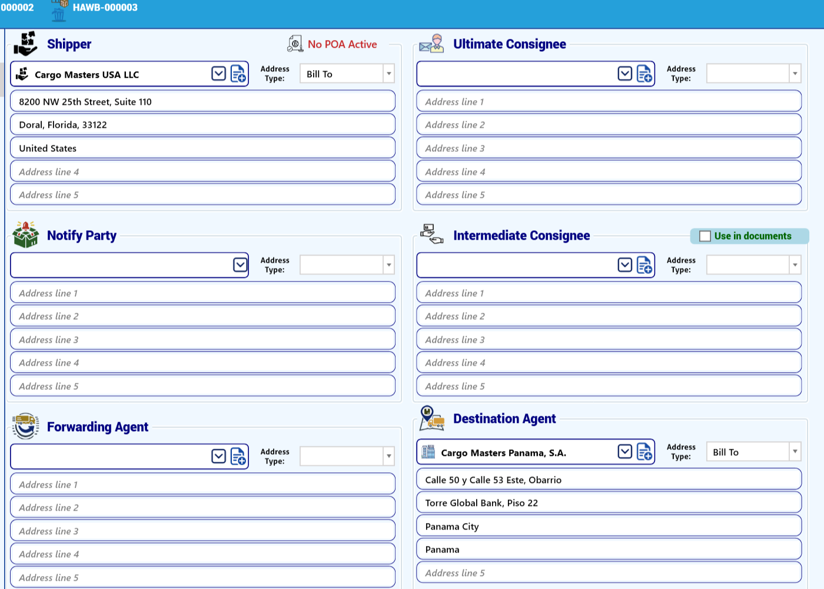The image size is (824, 589).
Task: Click the 8200 NW 25th Street address field
Action: [202, 101]
